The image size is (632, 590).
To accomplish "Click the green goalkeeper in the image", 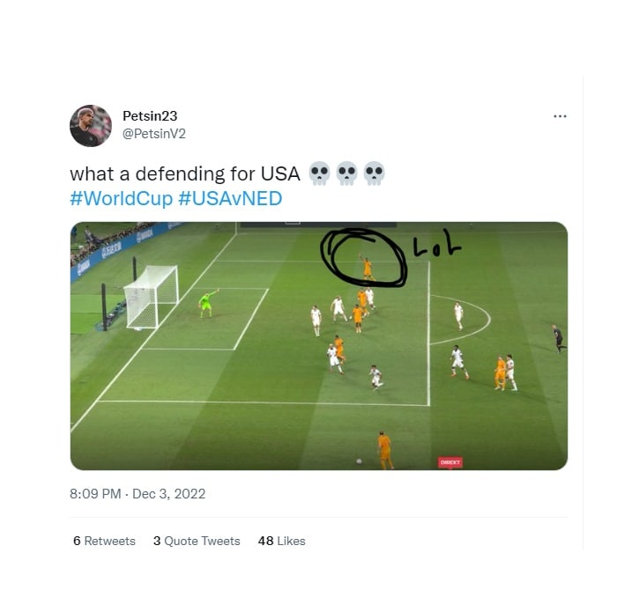I will point(207,304).
